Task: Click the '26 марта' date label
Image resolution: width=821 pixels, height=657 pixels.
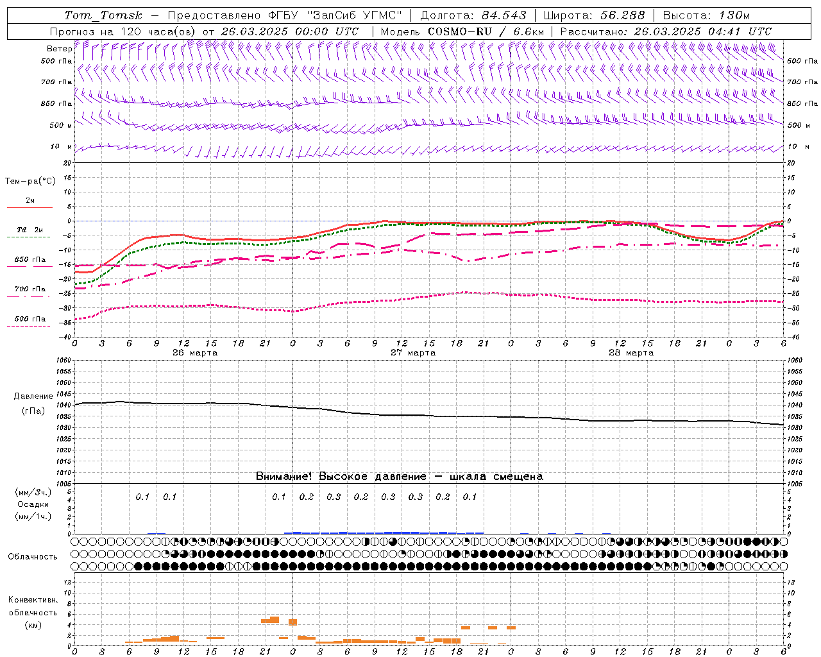Action: pos(195,353)
